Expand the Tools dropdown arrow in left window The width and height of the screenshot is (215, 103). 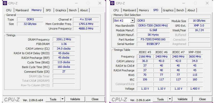[x=63, y=99]
